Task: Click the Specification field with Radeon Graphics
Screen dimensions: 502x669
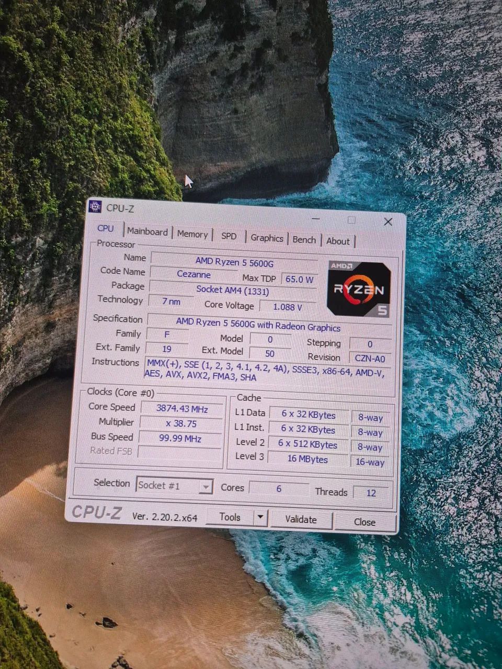Action: [x=269, y=325]
